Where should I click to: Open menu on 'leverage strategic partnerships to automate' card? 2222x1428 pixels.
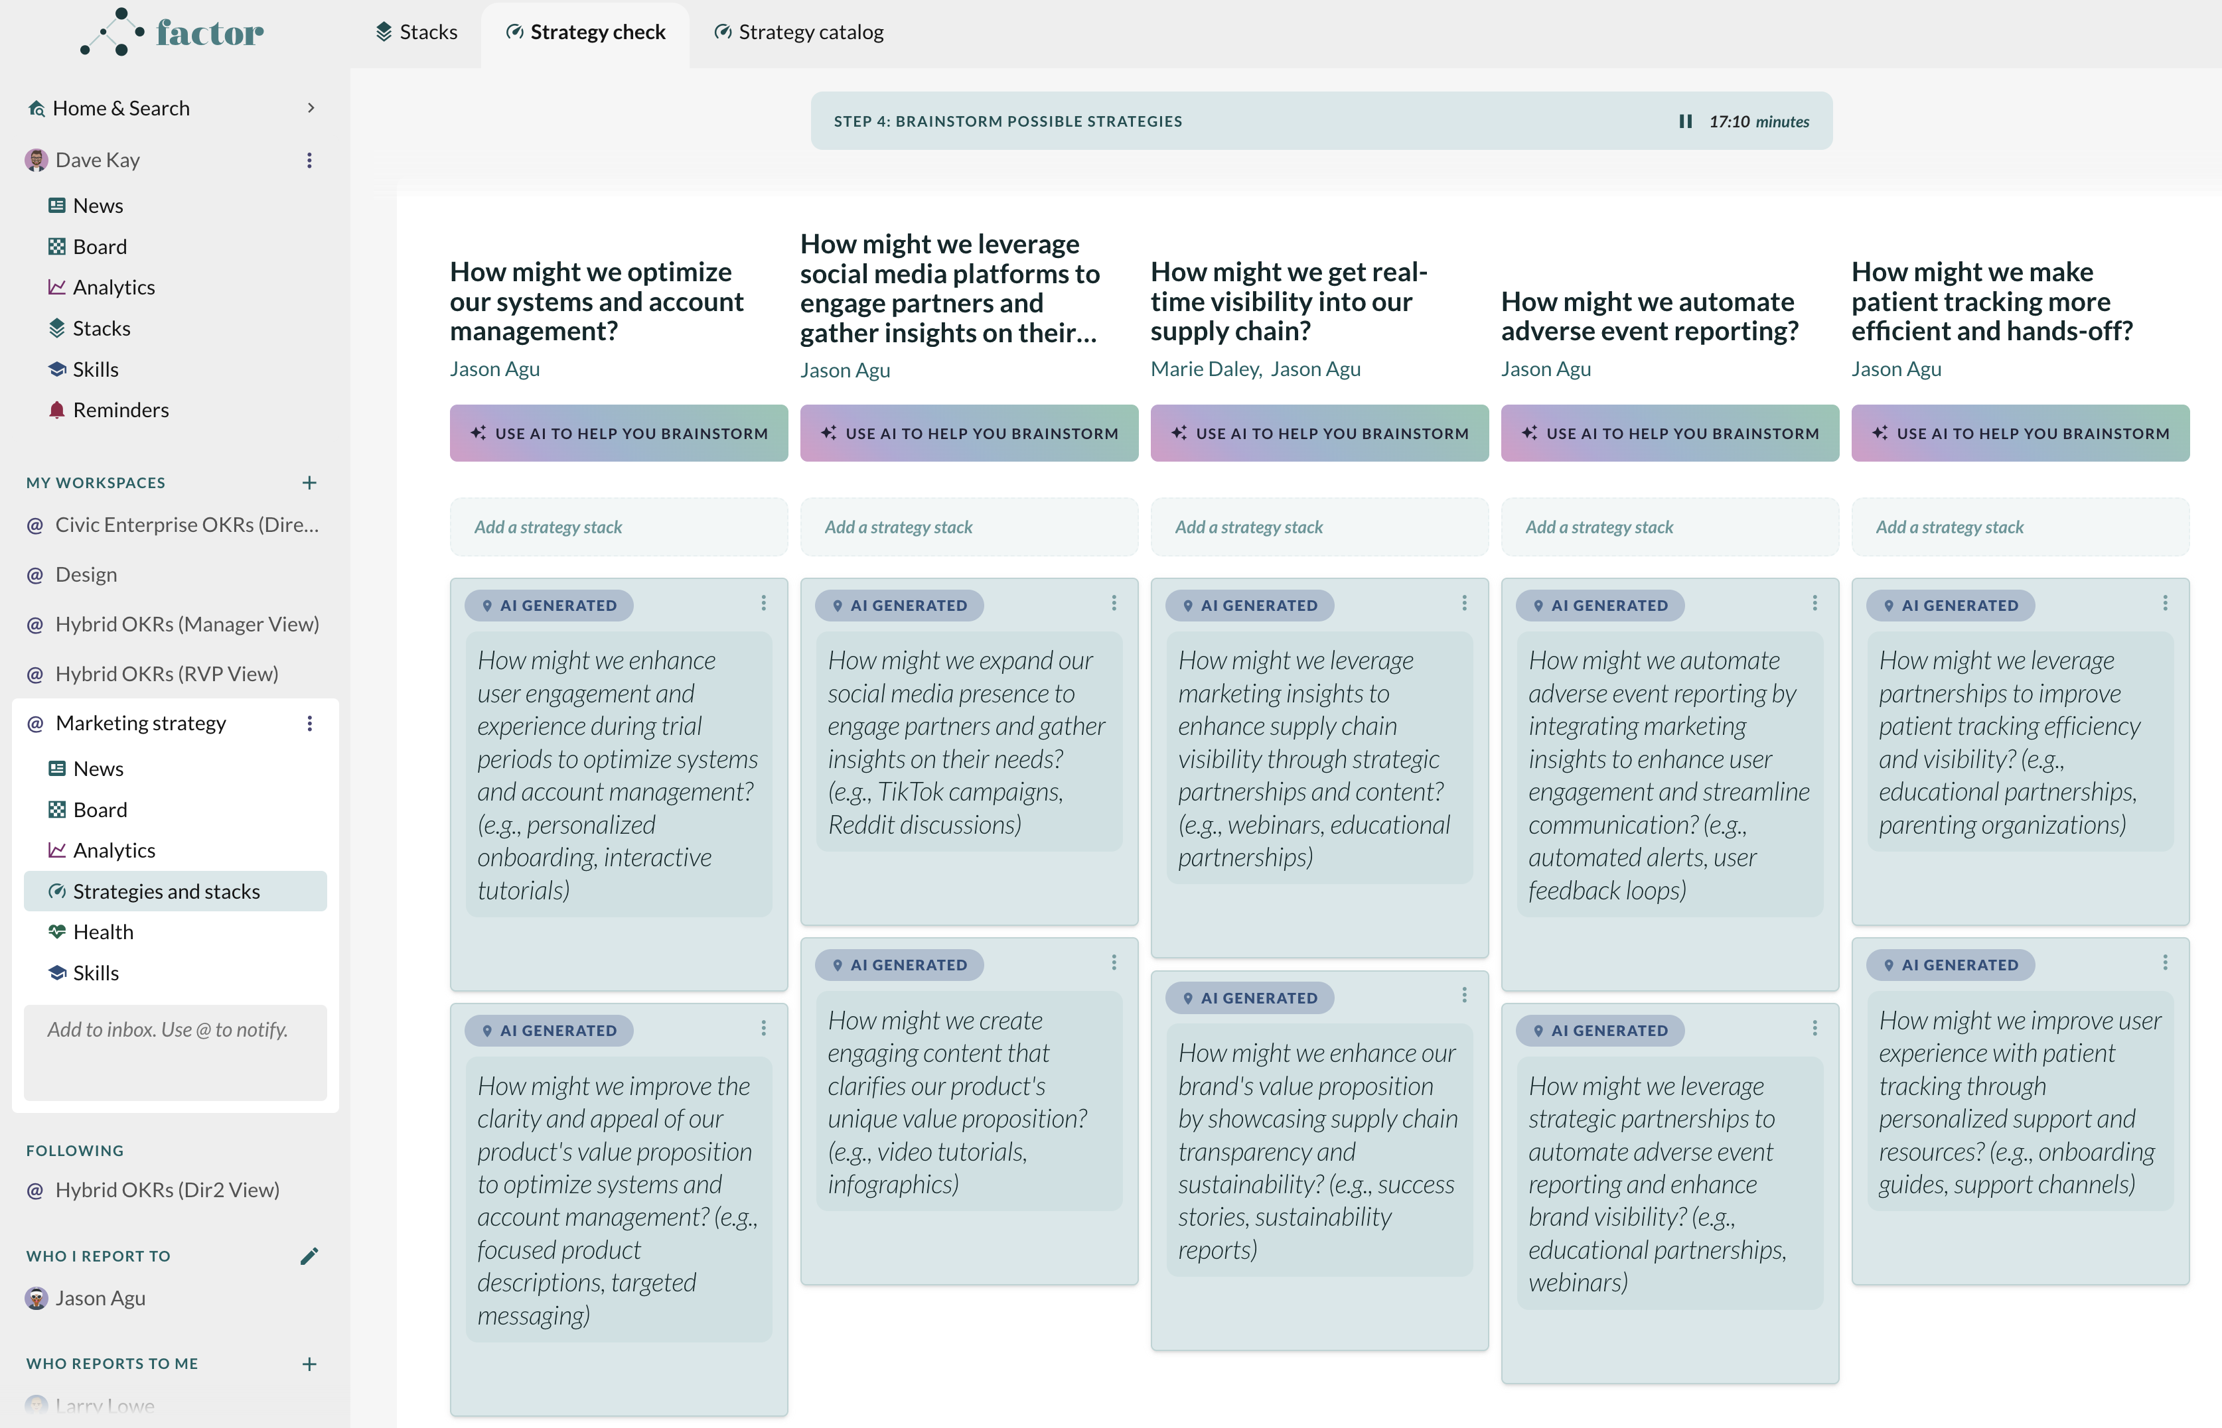tap(1815, 1028)
